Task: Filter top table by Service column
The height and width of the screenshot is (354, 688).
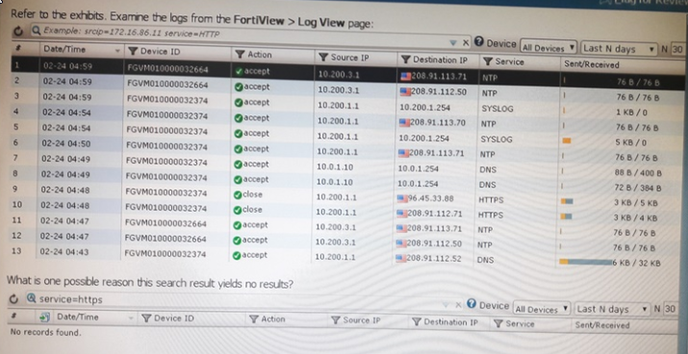Action: 488,62
